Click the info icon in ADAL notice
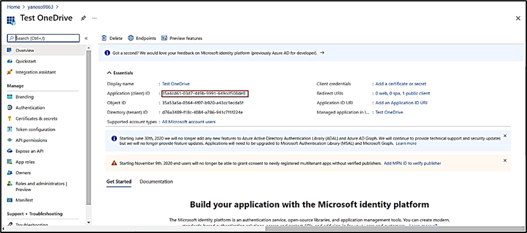This screenshot has height=233, width=527. pyautogui.click(x=114, y=138)
